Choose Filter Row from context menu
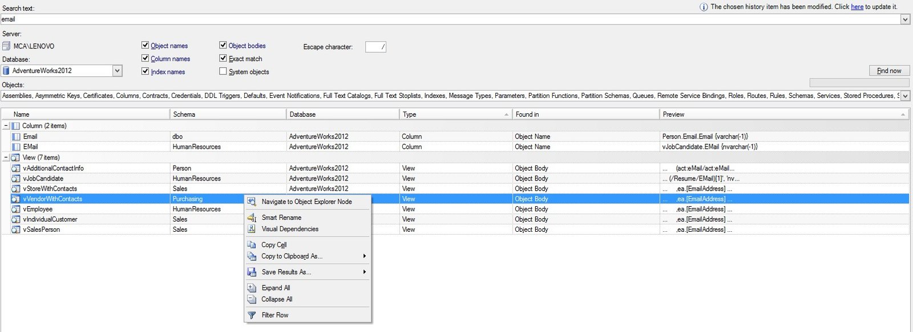 click(x=308, y=315)
